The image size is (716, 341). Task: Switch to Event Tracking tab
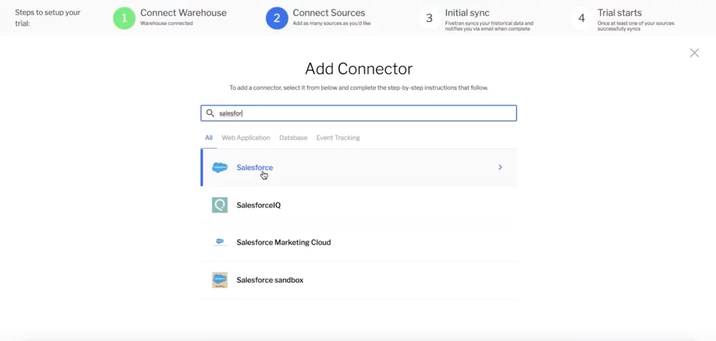pyautogui.click(x=338, y=138)
